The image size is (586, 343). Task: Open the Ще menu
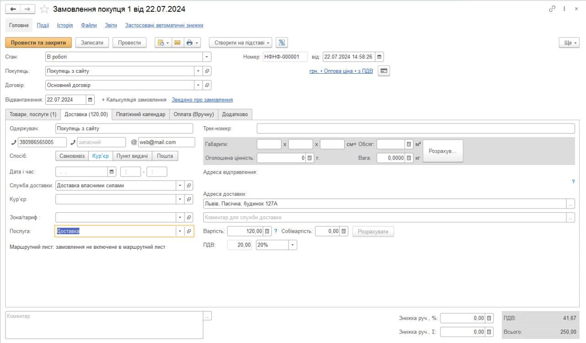click(x=569, y=43)
